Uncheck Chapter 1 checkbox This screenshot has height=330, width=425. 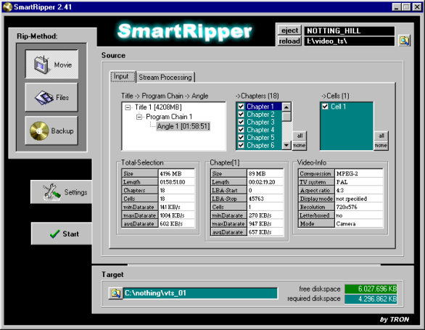[241, 107]
